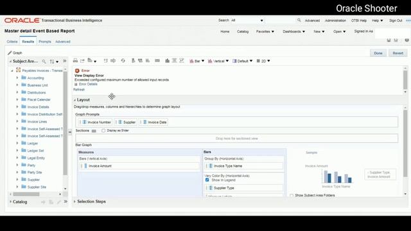411x231 pixels.
Task: Expand the Supplier folder
Action: point(17,180)
